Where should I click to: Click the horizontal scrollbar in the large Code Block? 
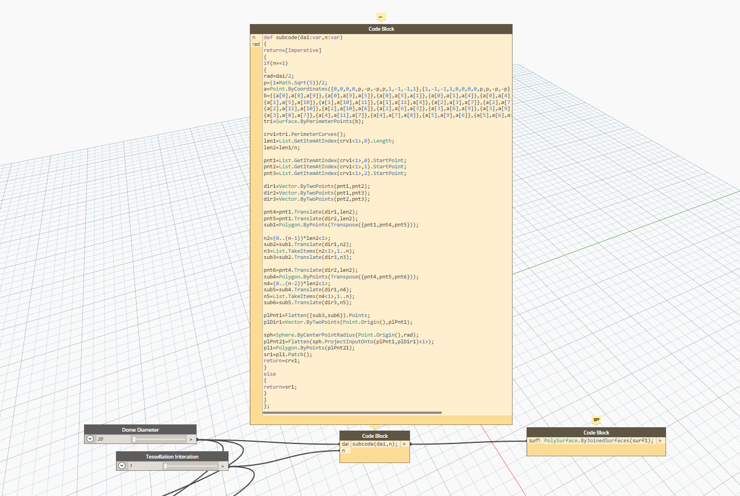click(352, 413)
